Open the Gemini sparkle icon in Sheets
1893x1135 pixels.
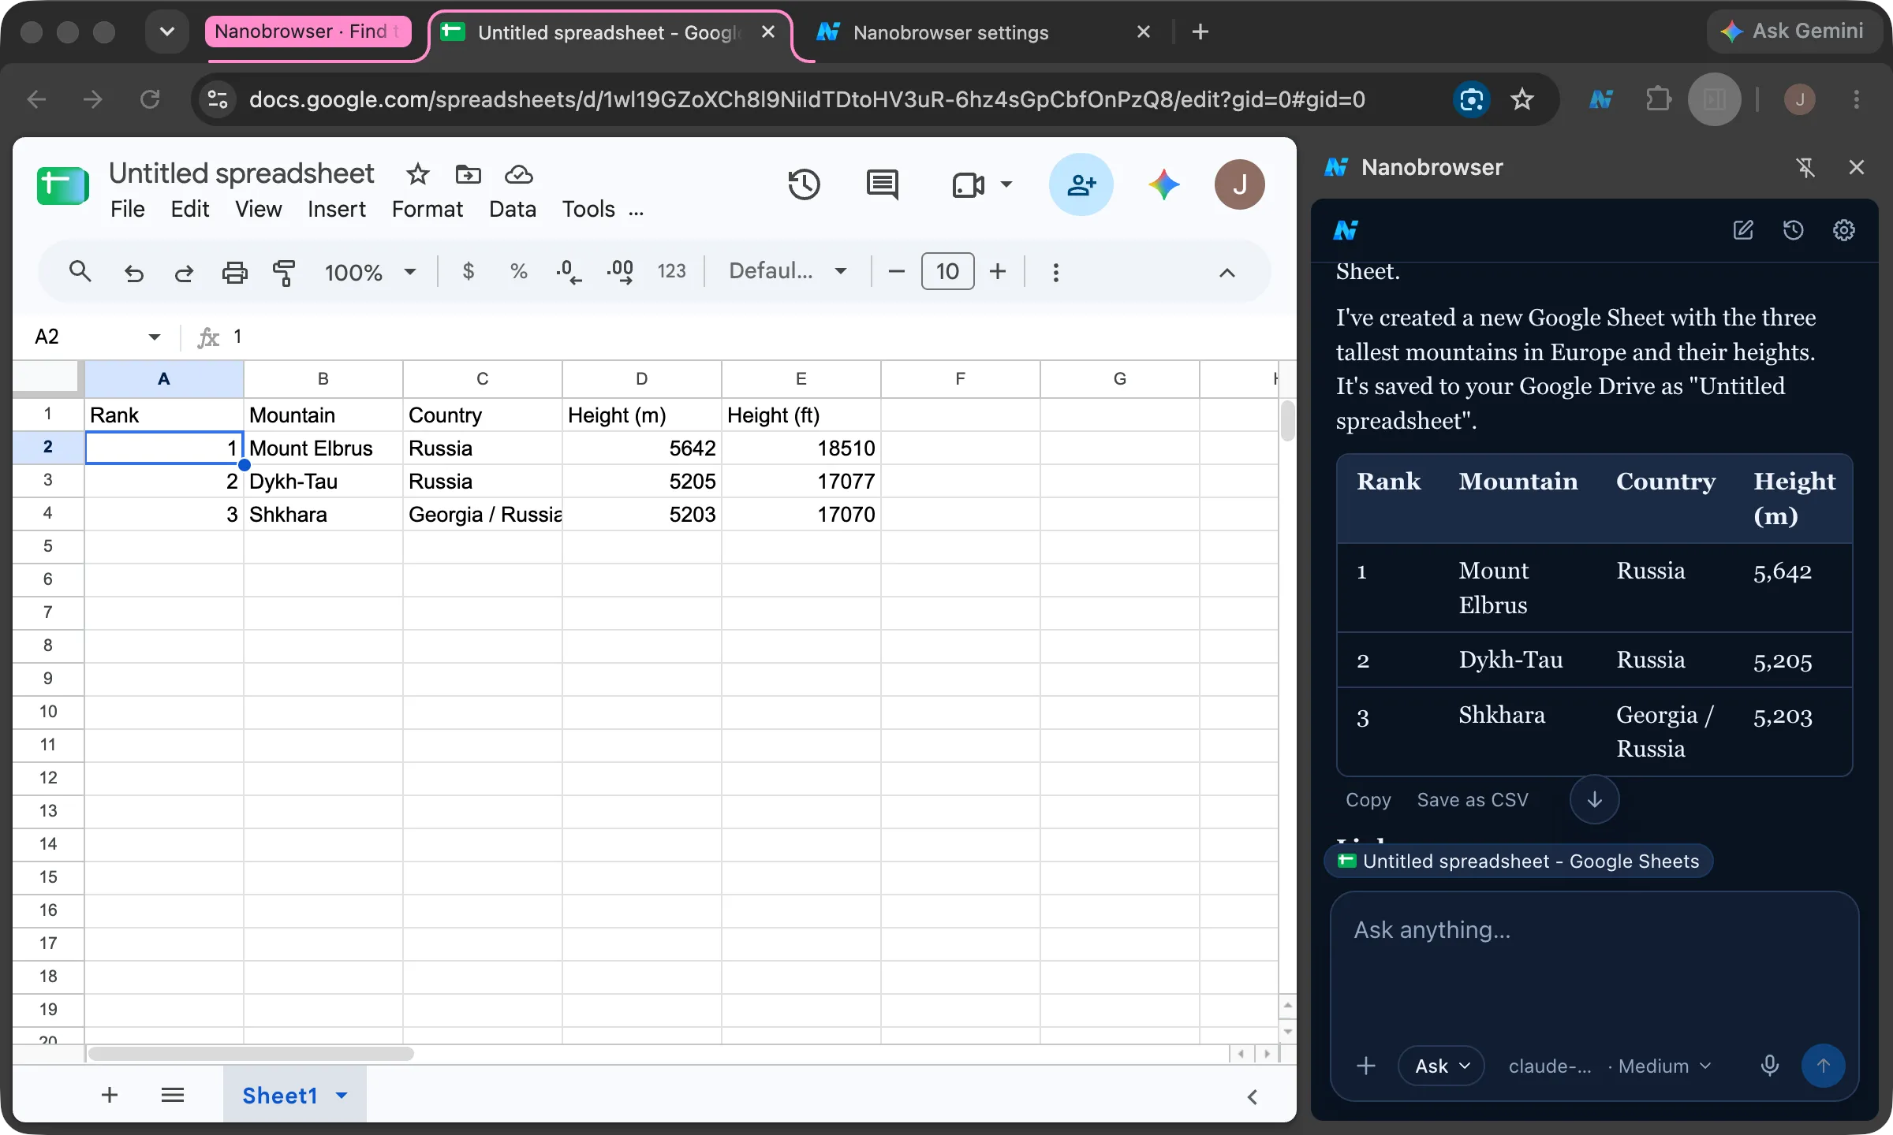1163,185
